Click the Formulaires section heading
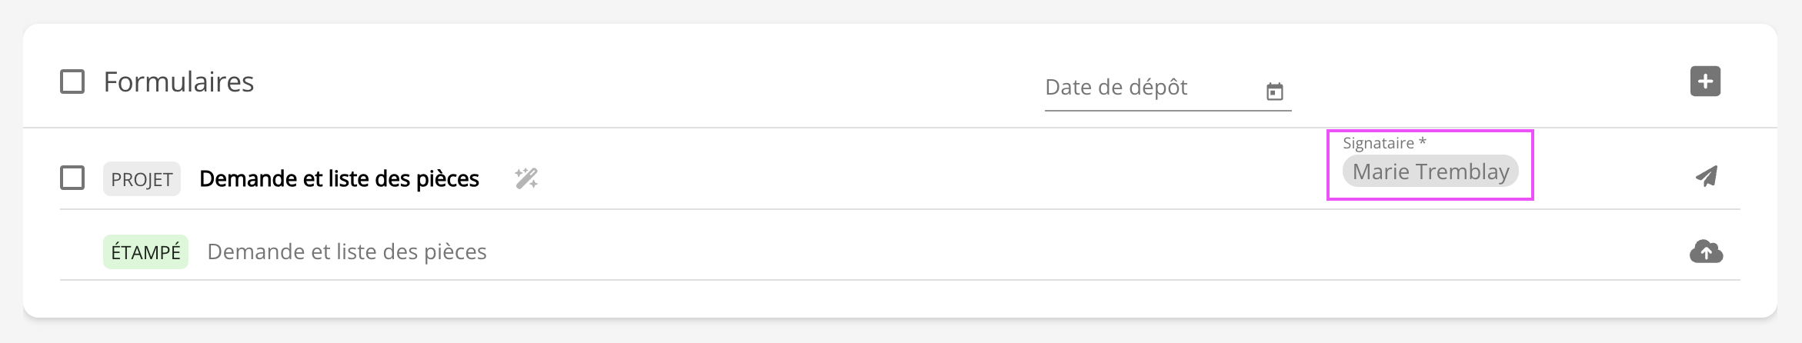 (179, 82)
